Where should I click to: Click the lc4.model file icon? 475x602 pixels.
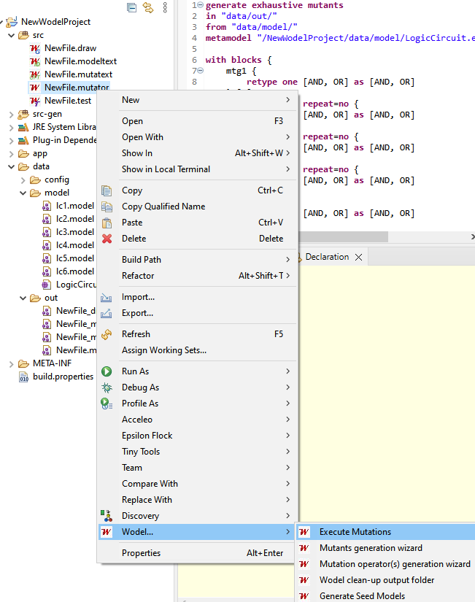point(47,245)
